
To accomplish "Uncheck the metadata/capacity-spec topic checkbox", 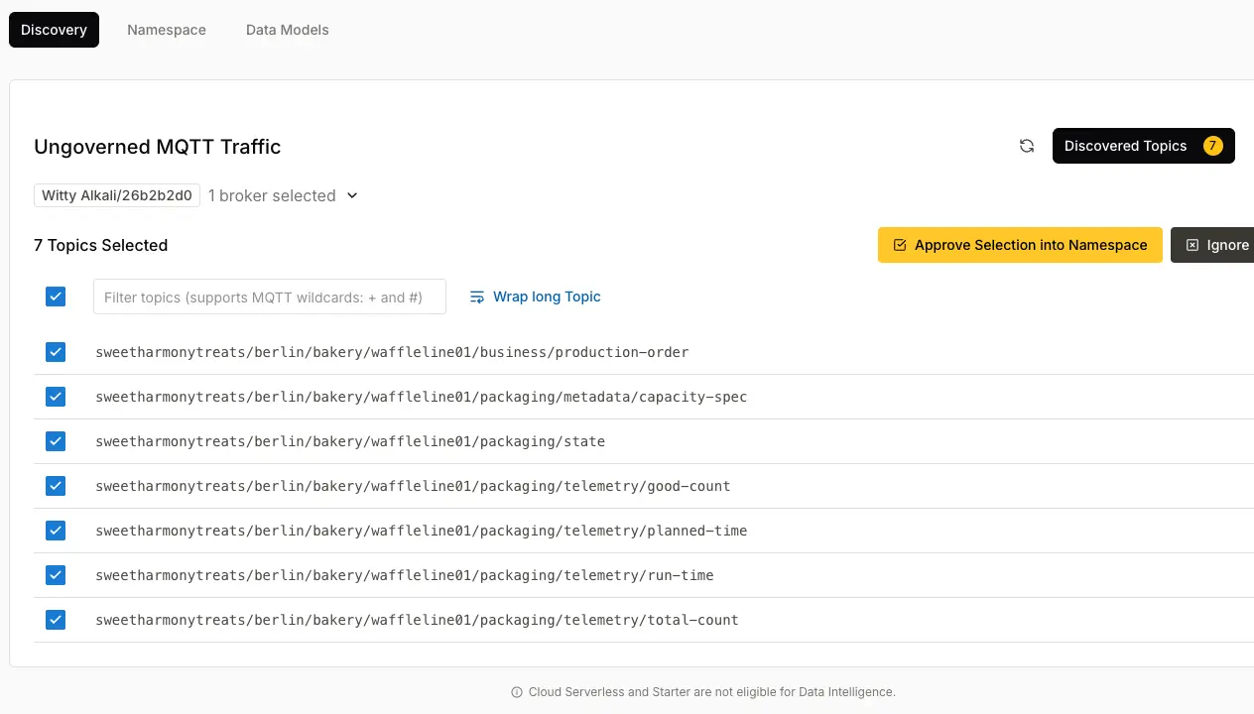I will point(56,397).
